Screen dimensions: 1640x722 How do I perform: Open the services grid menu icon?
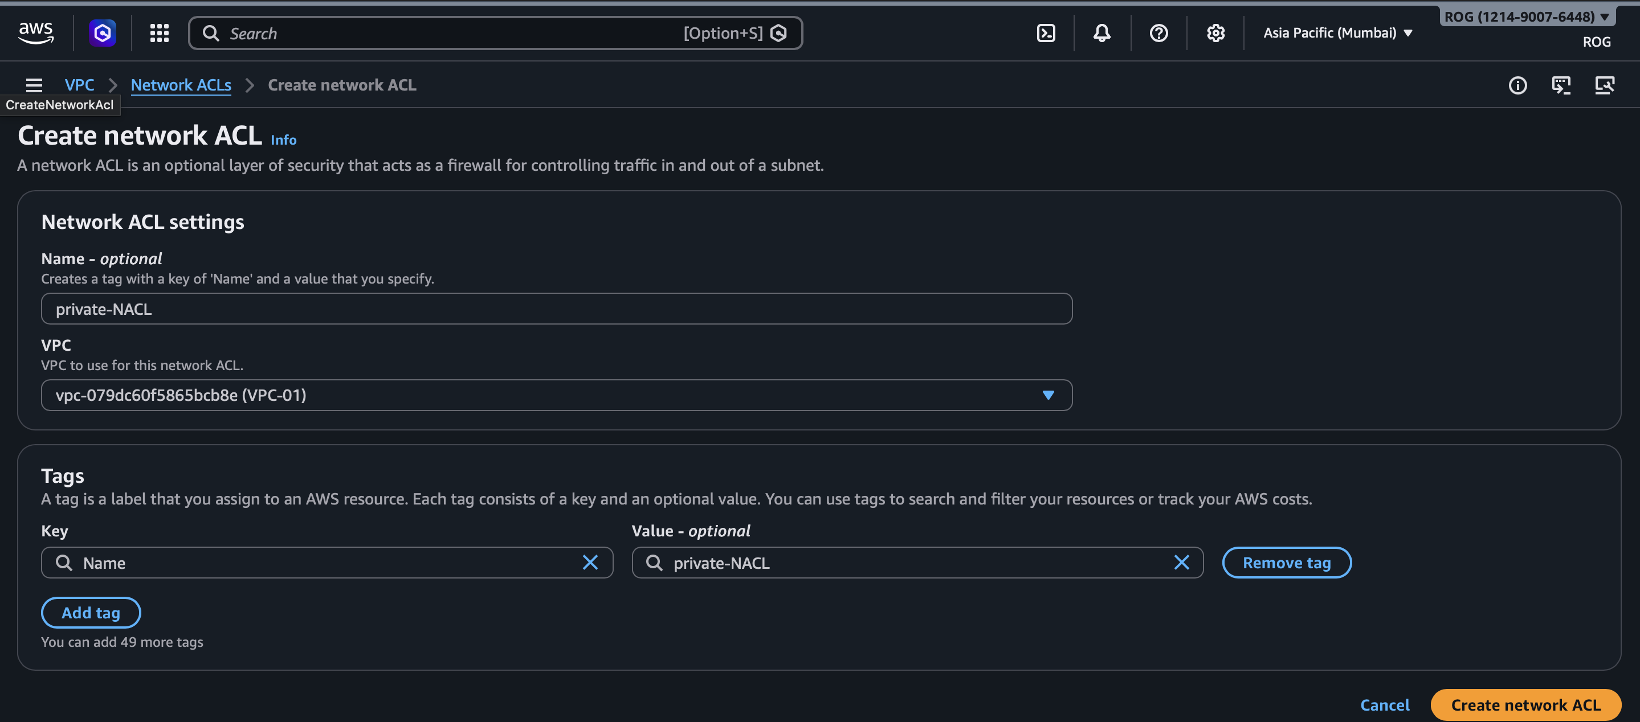[x=159, y=32]
